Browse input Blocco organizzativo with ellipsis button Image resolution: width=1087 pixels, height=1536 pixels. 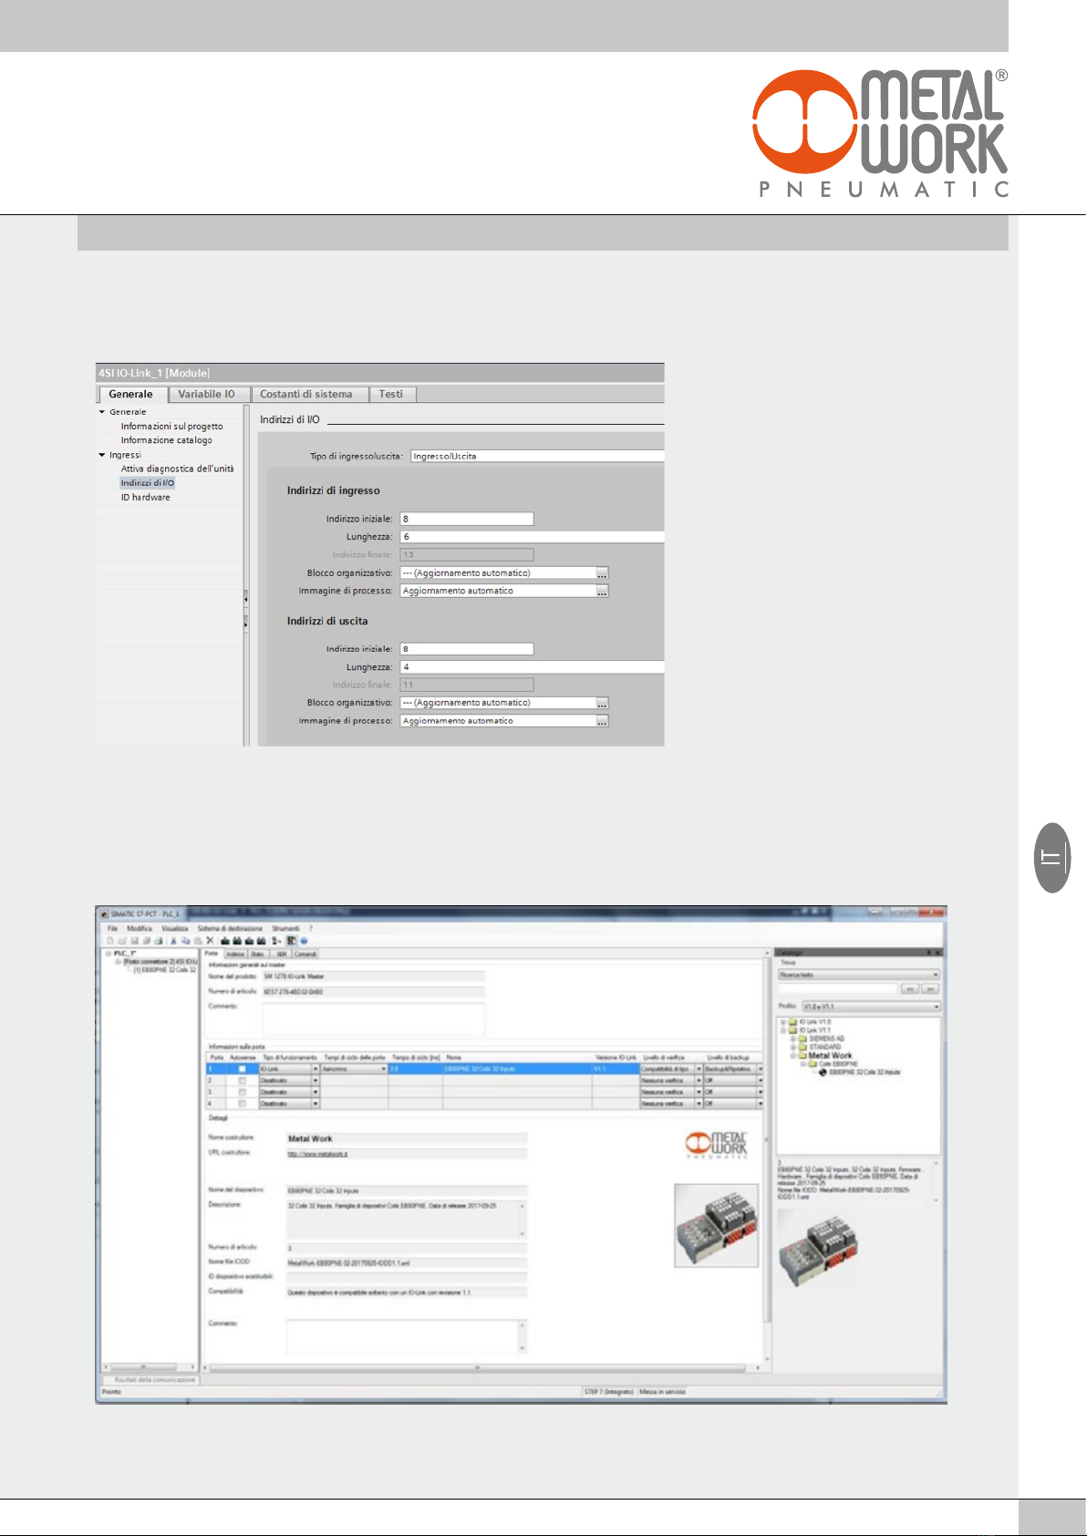point(602,573)
